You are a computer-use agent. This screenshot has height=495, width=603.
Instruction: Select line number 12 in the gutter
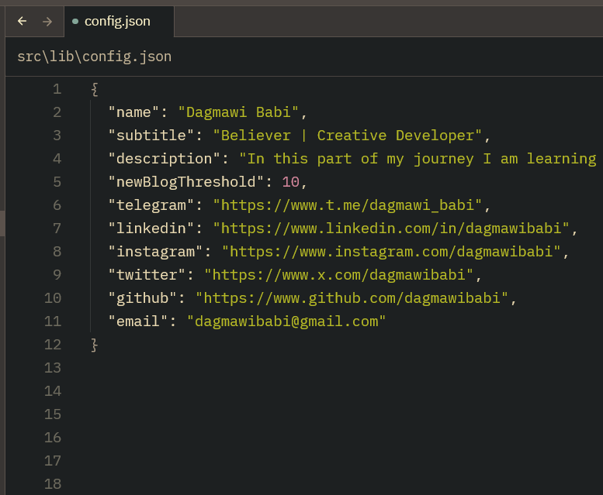tap(53, 345)
